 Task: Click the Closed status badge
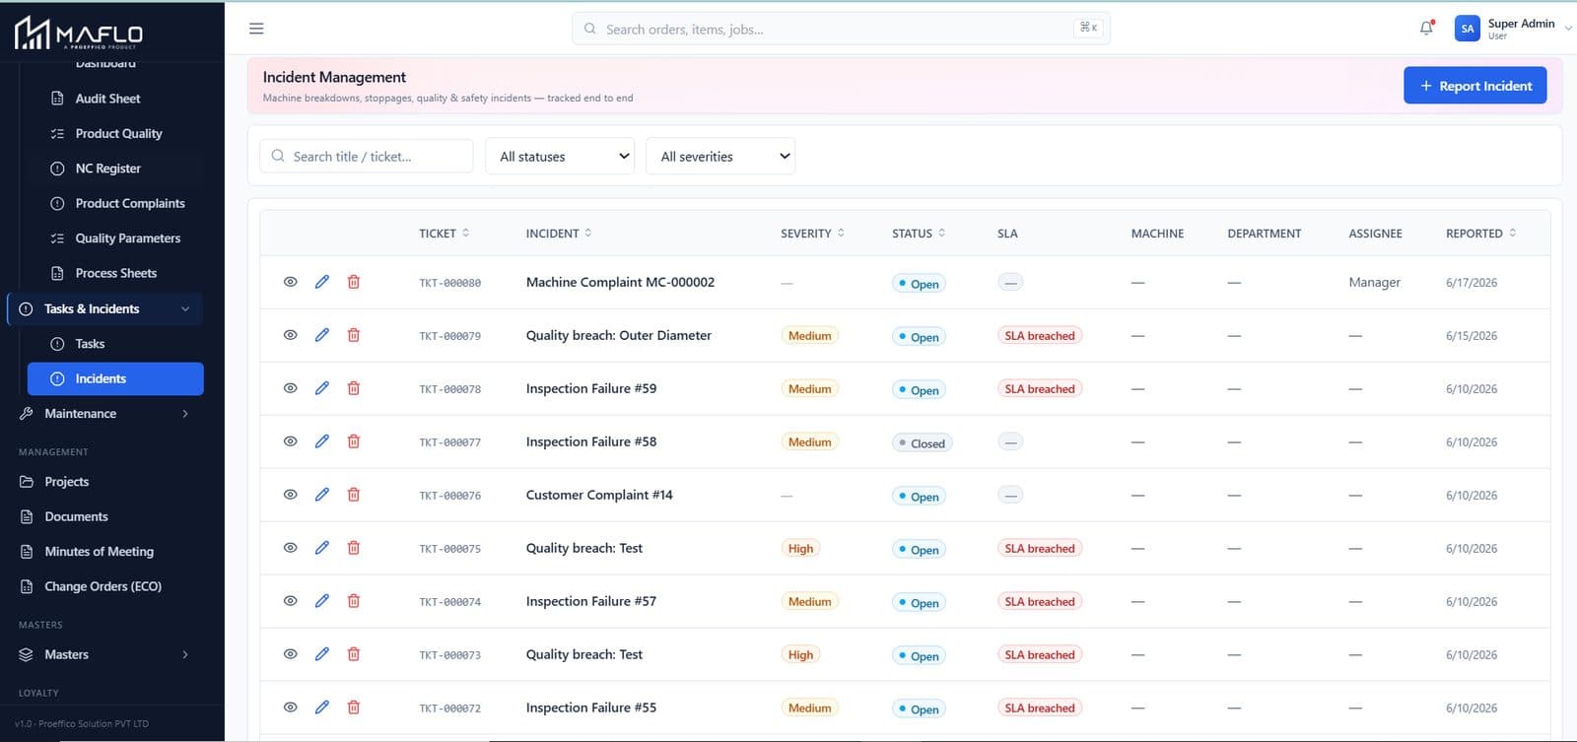click(922, 443)
